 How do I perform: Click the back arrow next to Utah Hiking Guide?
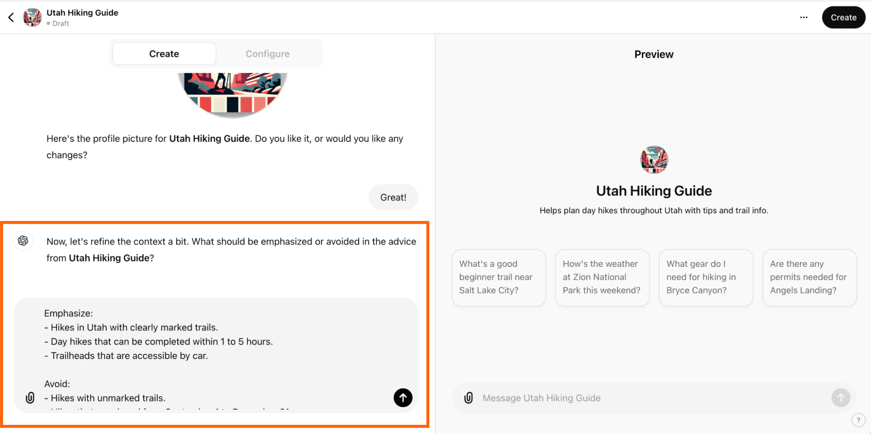pyautogui.click(x=10, y=17)
